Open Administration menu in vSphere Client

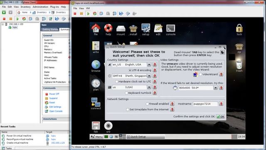40,7
